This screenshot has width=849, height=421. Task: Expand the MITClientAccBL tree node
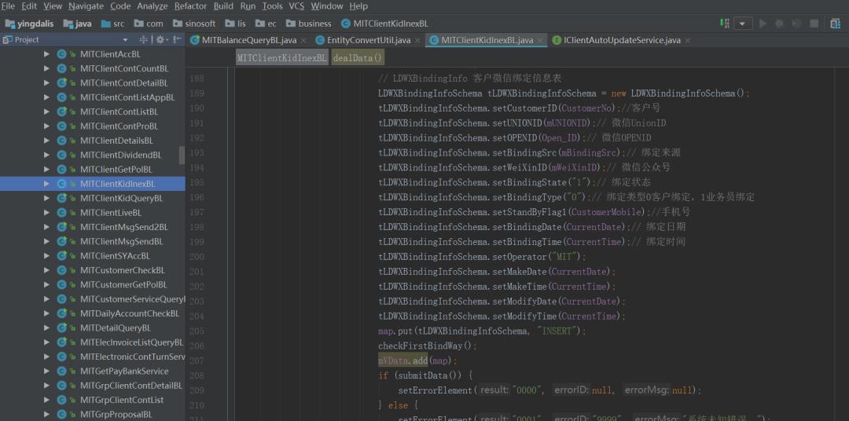pos(46,54)
